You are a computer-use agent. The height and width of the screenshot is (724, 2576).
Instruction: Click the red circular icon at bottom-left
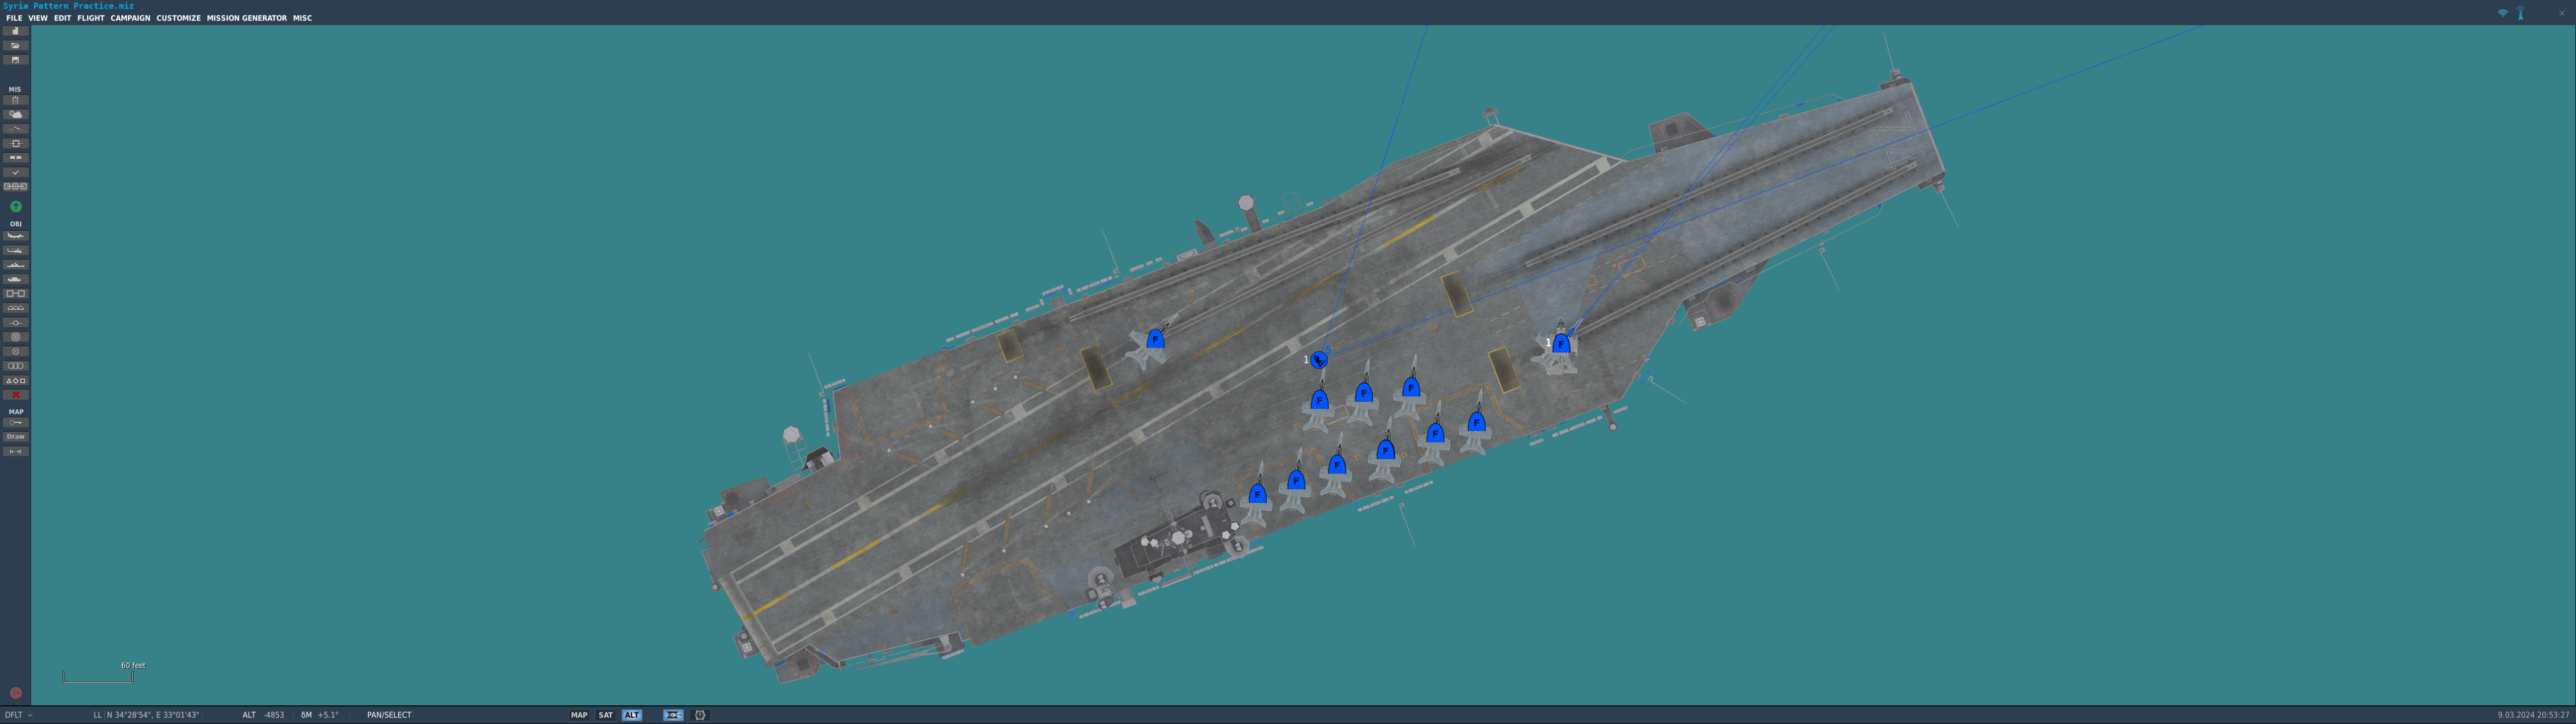pyautogui.click(x=15, y=693)
